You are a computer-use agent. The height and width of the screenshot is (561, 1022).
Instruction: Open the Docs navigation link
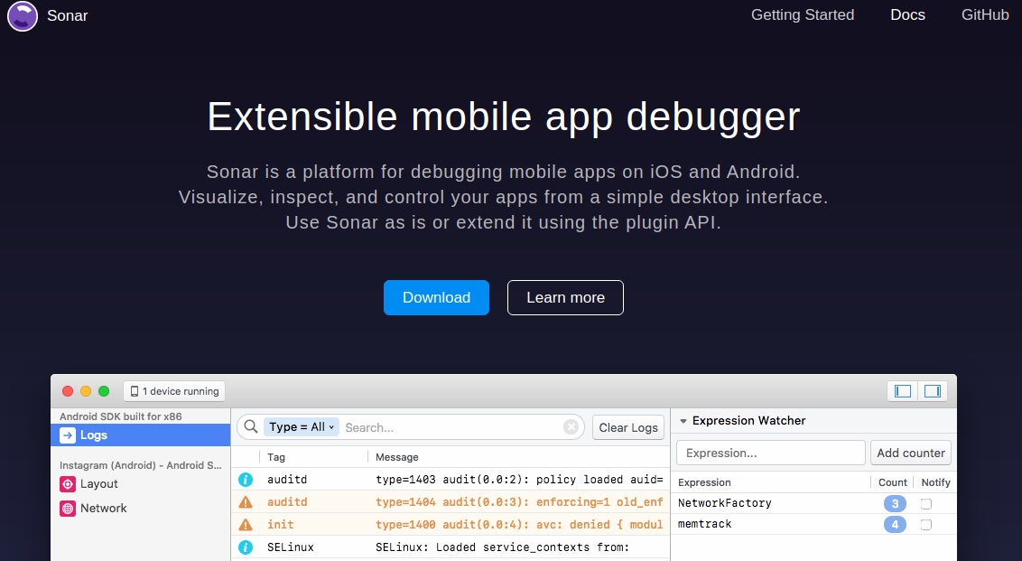pos(907,15)
